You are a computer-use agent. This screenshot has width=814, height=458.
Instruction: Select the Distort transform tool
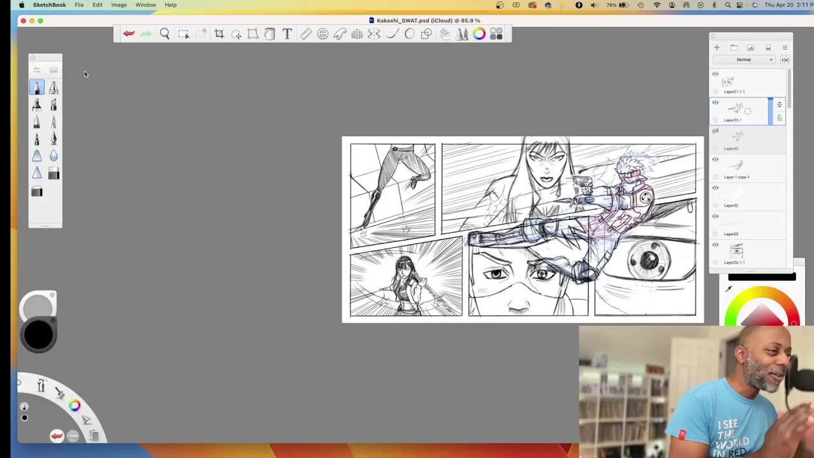253,34
